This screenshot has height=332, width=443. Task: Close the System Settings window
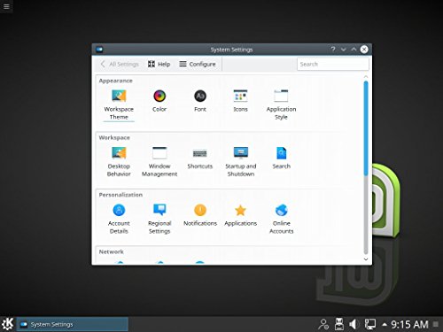[x=364, y=50]
